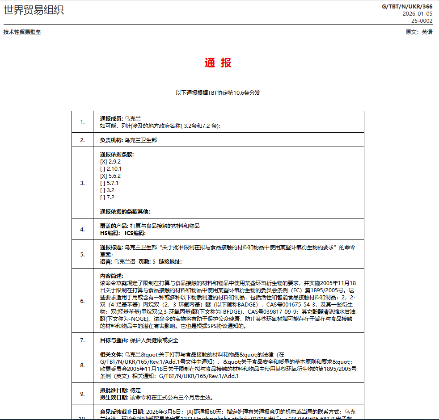The height and width of the screenshot is (420, 439).
Task: Click the 世界贸易组织 header title
Action: click(x=34, y=10)
